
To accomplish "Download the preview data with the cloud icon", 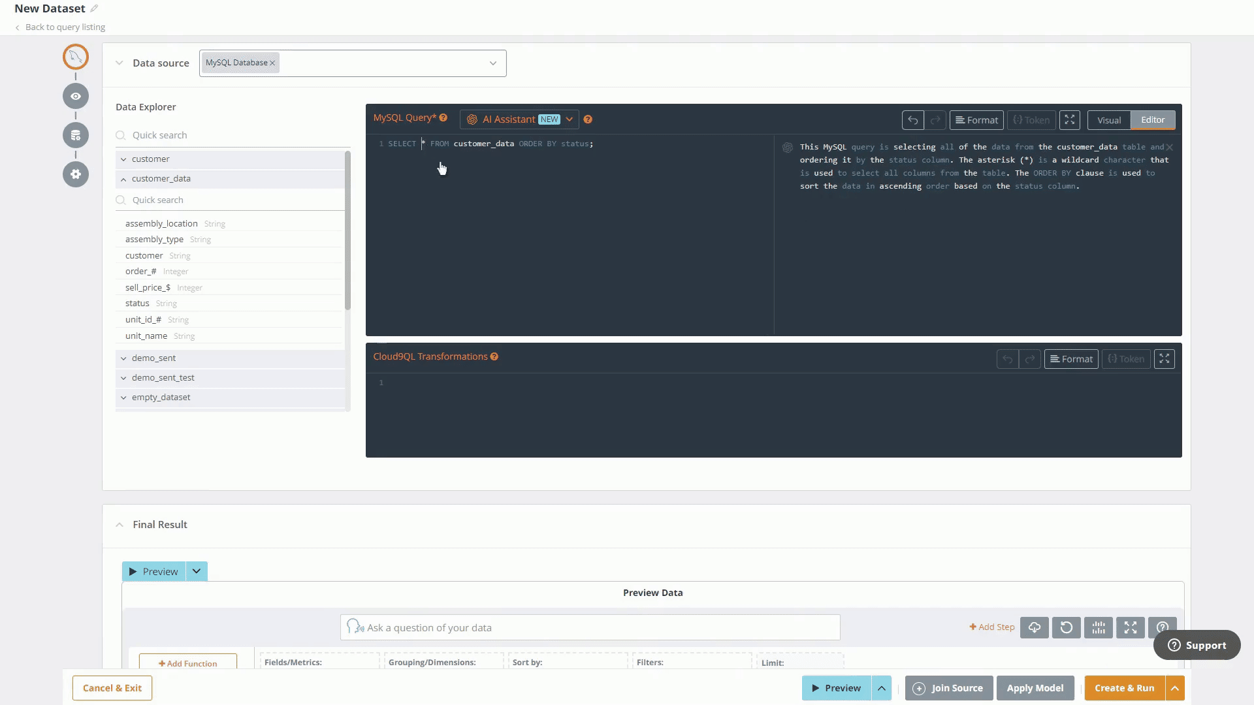I will (x=1035, y=627).
